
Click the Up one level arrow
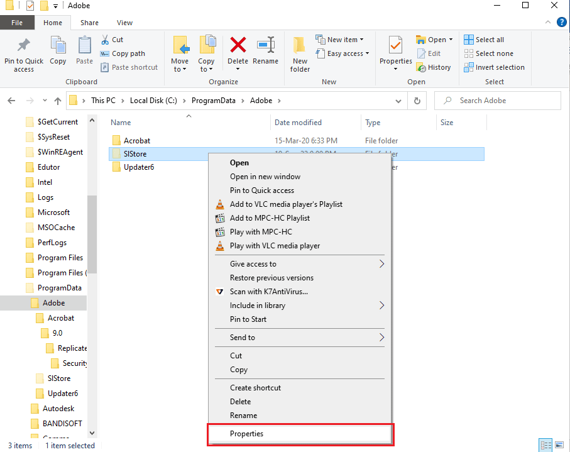[x=58, y=101]
